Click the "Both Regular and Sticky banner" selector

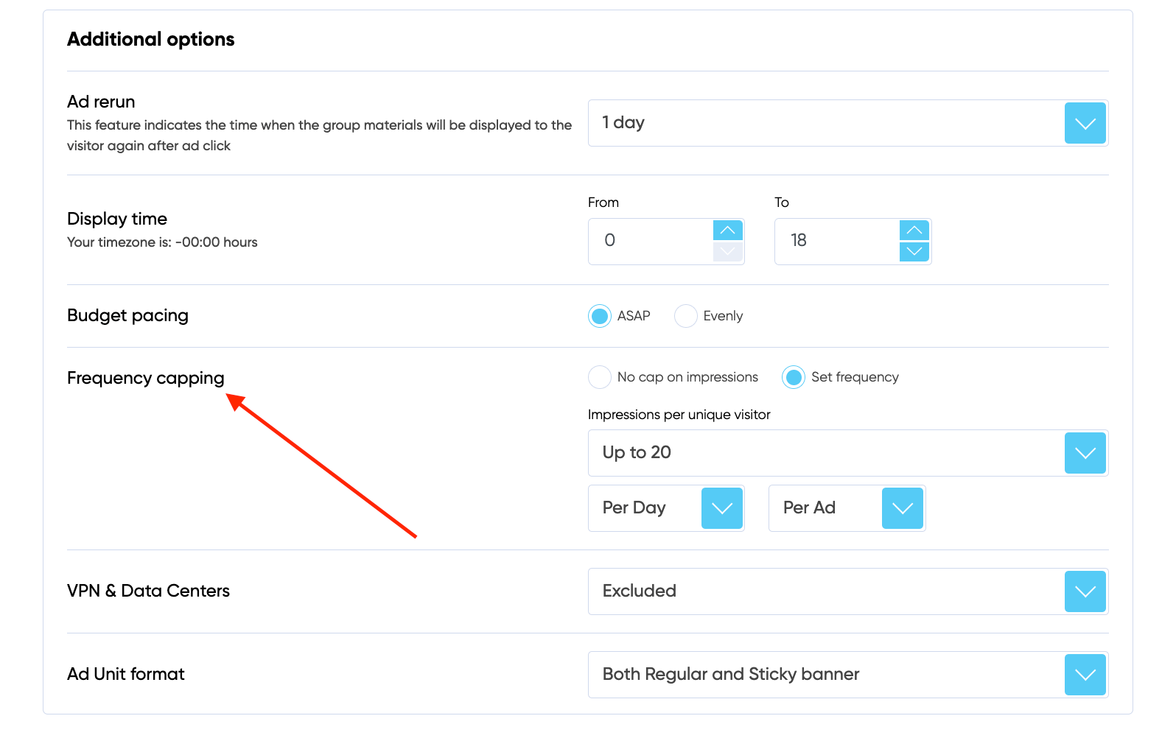click(x=811, y=674)
